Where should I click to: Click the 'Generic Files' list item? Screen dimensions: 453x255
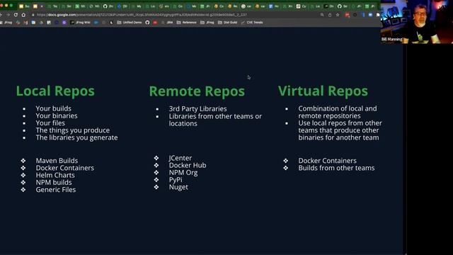pos(56,189)
